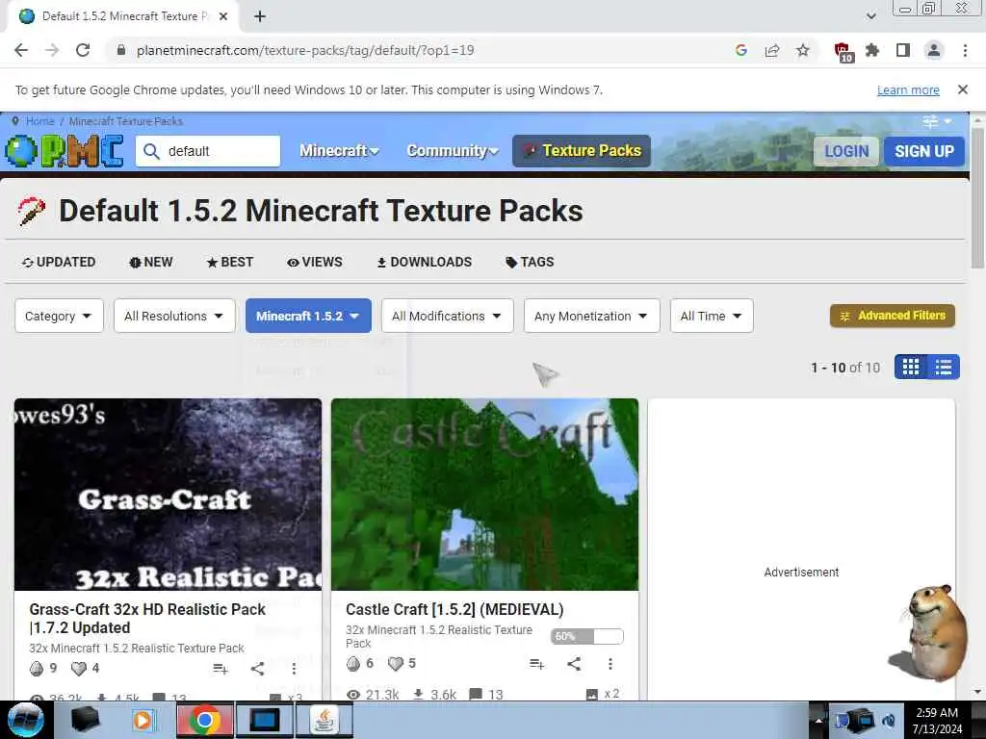Open the Minecraft navigation menu
The image size is (986, 739).
[x=339, y=151]
